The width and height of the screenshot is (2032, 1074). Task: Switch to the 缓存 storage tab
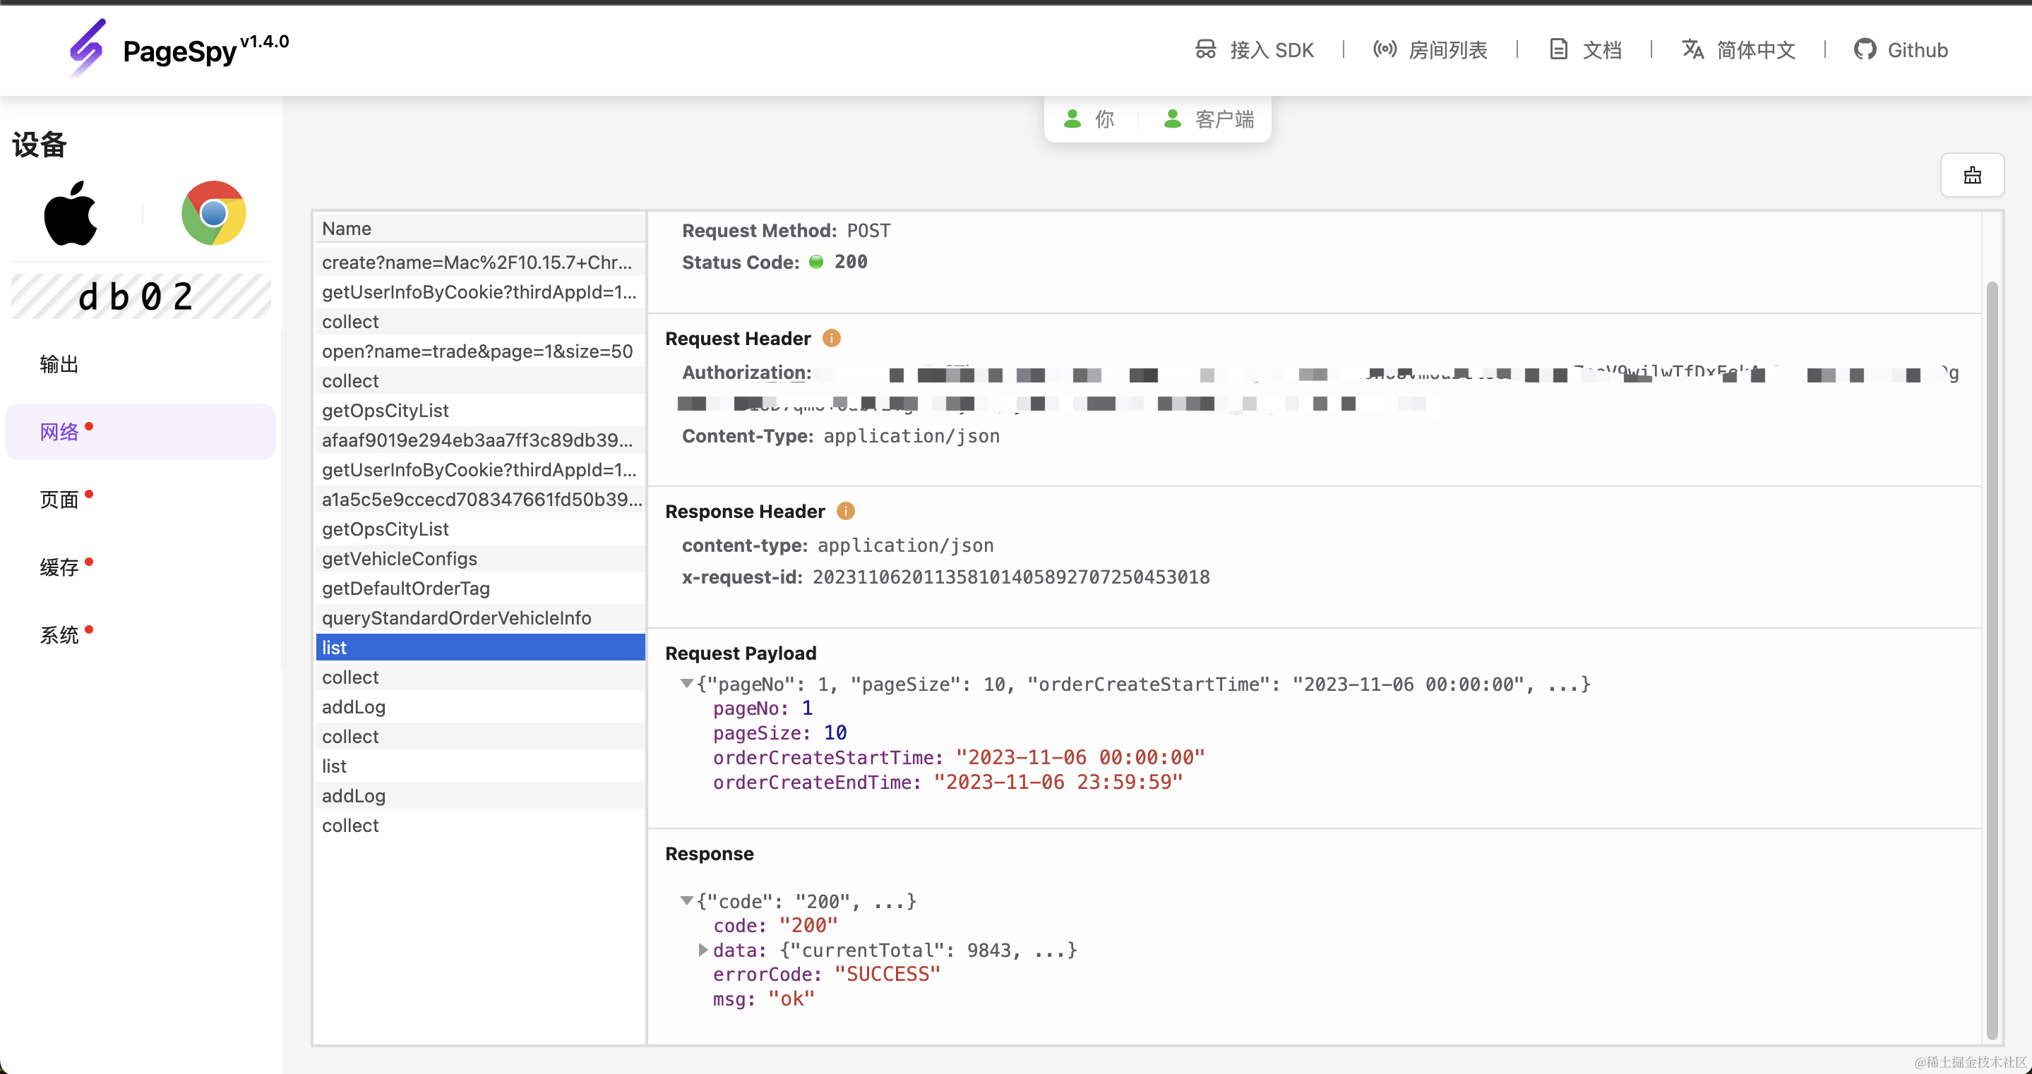click(x=59, y=567)
